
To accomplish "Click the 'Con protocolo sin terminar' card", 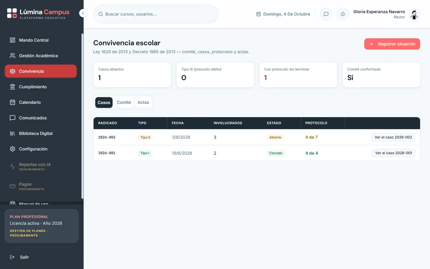I will [298, 75].
